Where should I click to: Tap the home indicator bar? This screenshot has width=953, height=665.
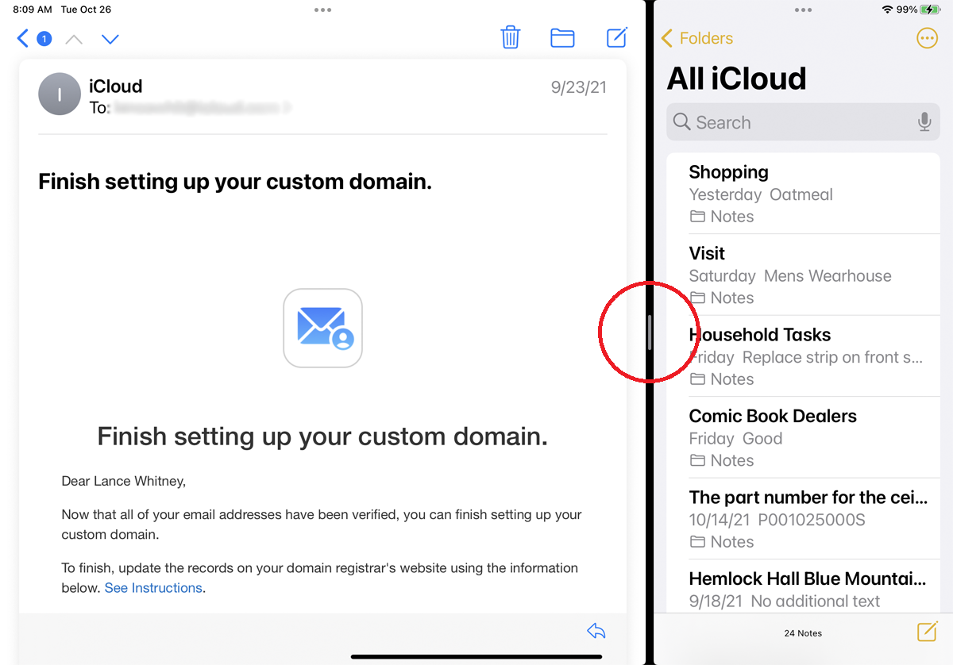[x=476, y=656]
